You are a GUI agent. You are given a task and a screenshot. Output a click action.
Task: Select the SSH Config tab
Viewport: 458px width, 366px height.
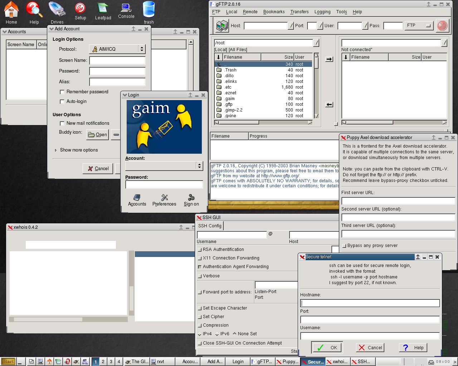(210, 226)
